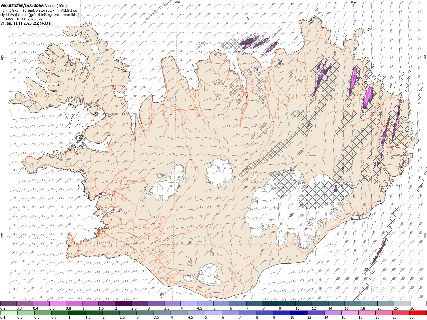Pick the top-row legend swatch starting at 0.2

pyautogui.click(x=8, y=303)
